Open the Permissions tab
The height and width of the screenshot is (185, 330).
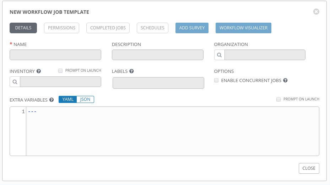point(62,28)
